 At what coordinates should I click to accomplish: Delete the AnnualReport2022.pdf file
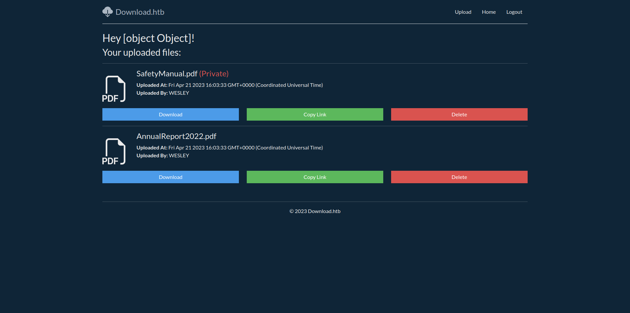point(459,177)
